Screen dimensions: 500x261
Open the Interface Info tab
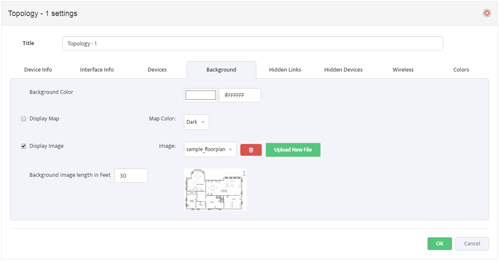point(97,69)
